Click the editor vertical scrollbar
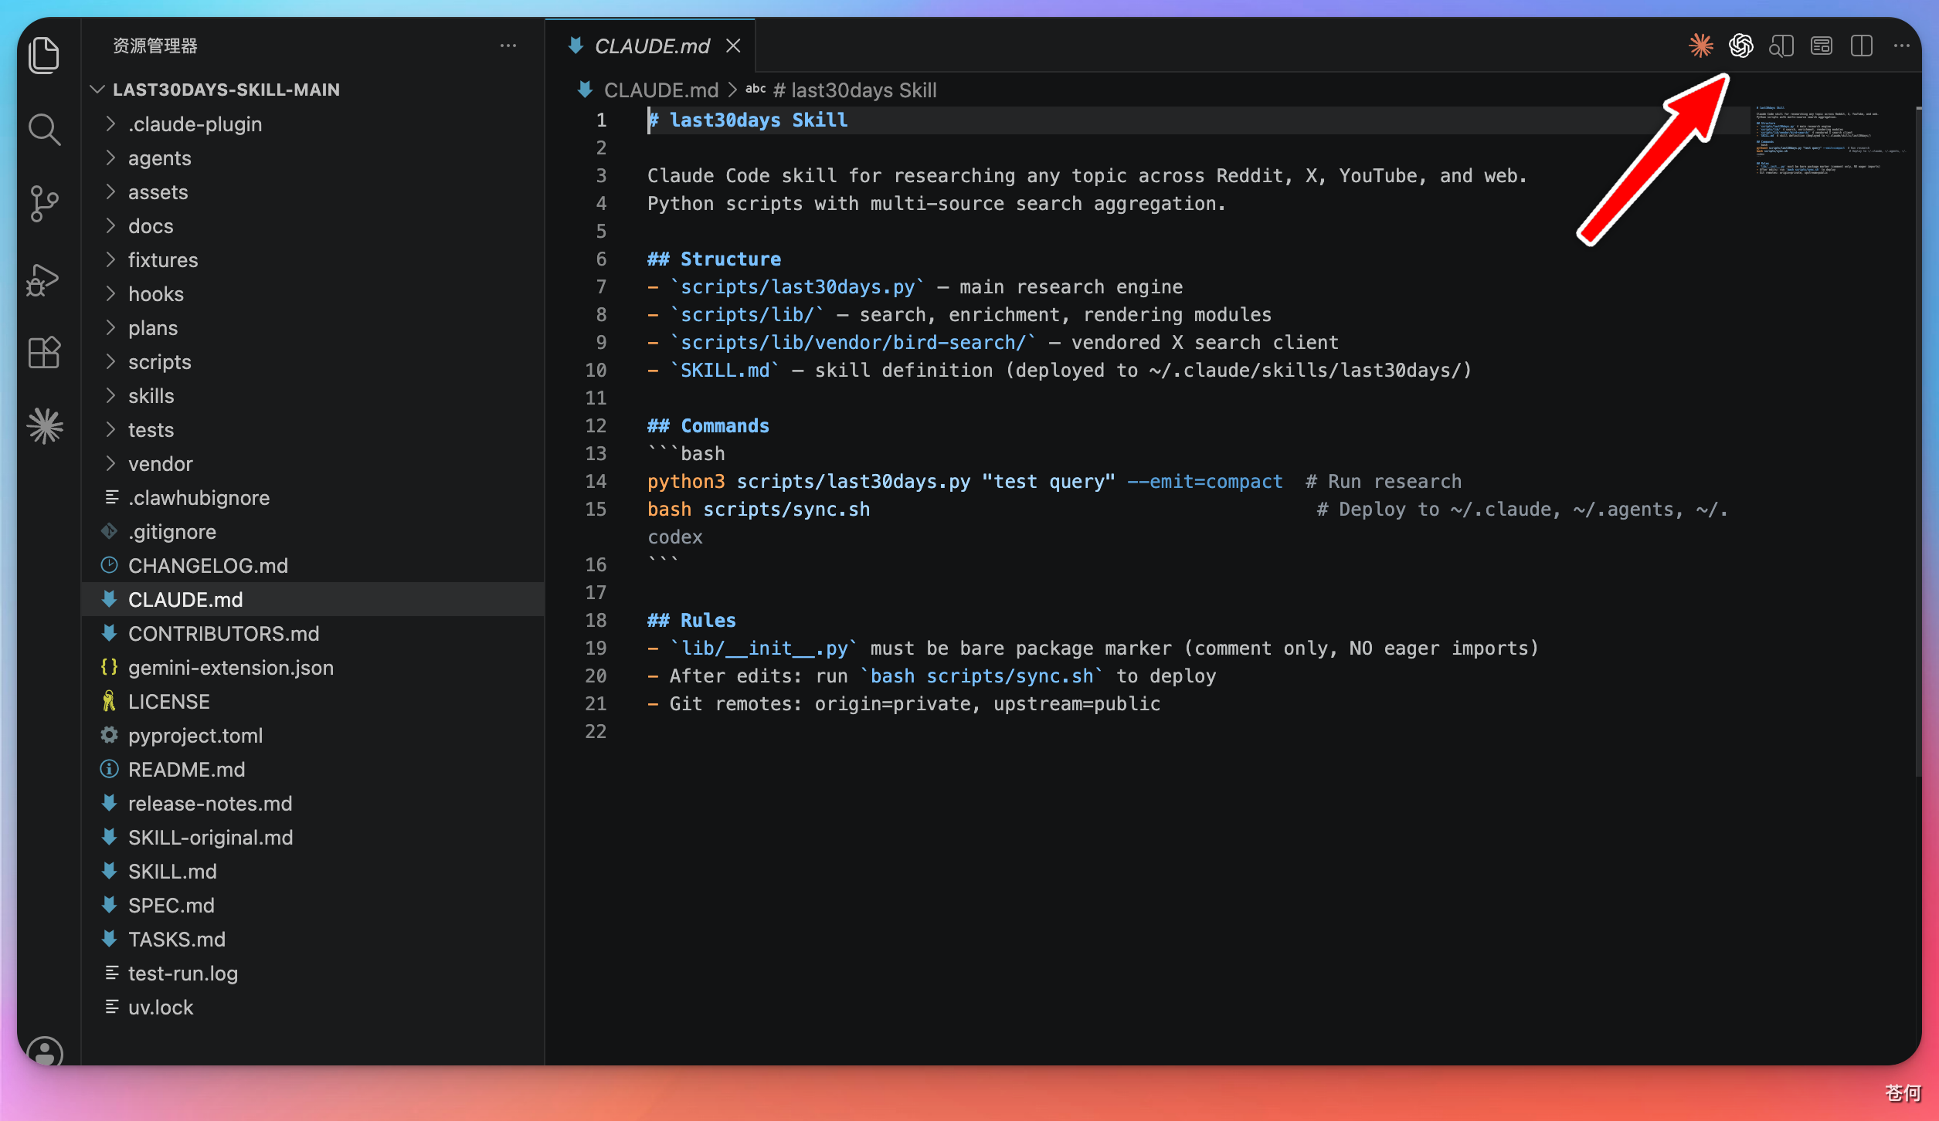The width and height of the screenshot is (1939, 1121). (x=1917, y=442)
